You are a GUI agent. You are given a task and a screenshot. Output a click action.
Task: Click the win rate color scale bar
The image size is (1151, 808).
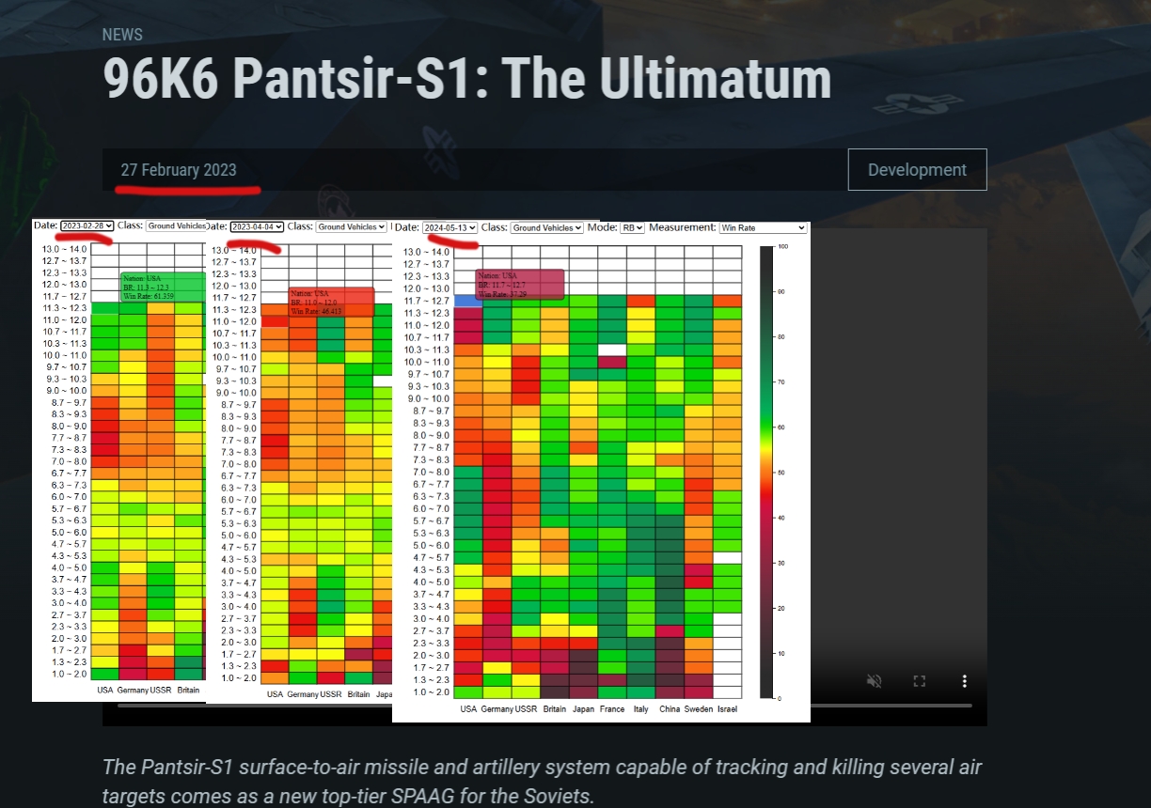pos(766,472)
